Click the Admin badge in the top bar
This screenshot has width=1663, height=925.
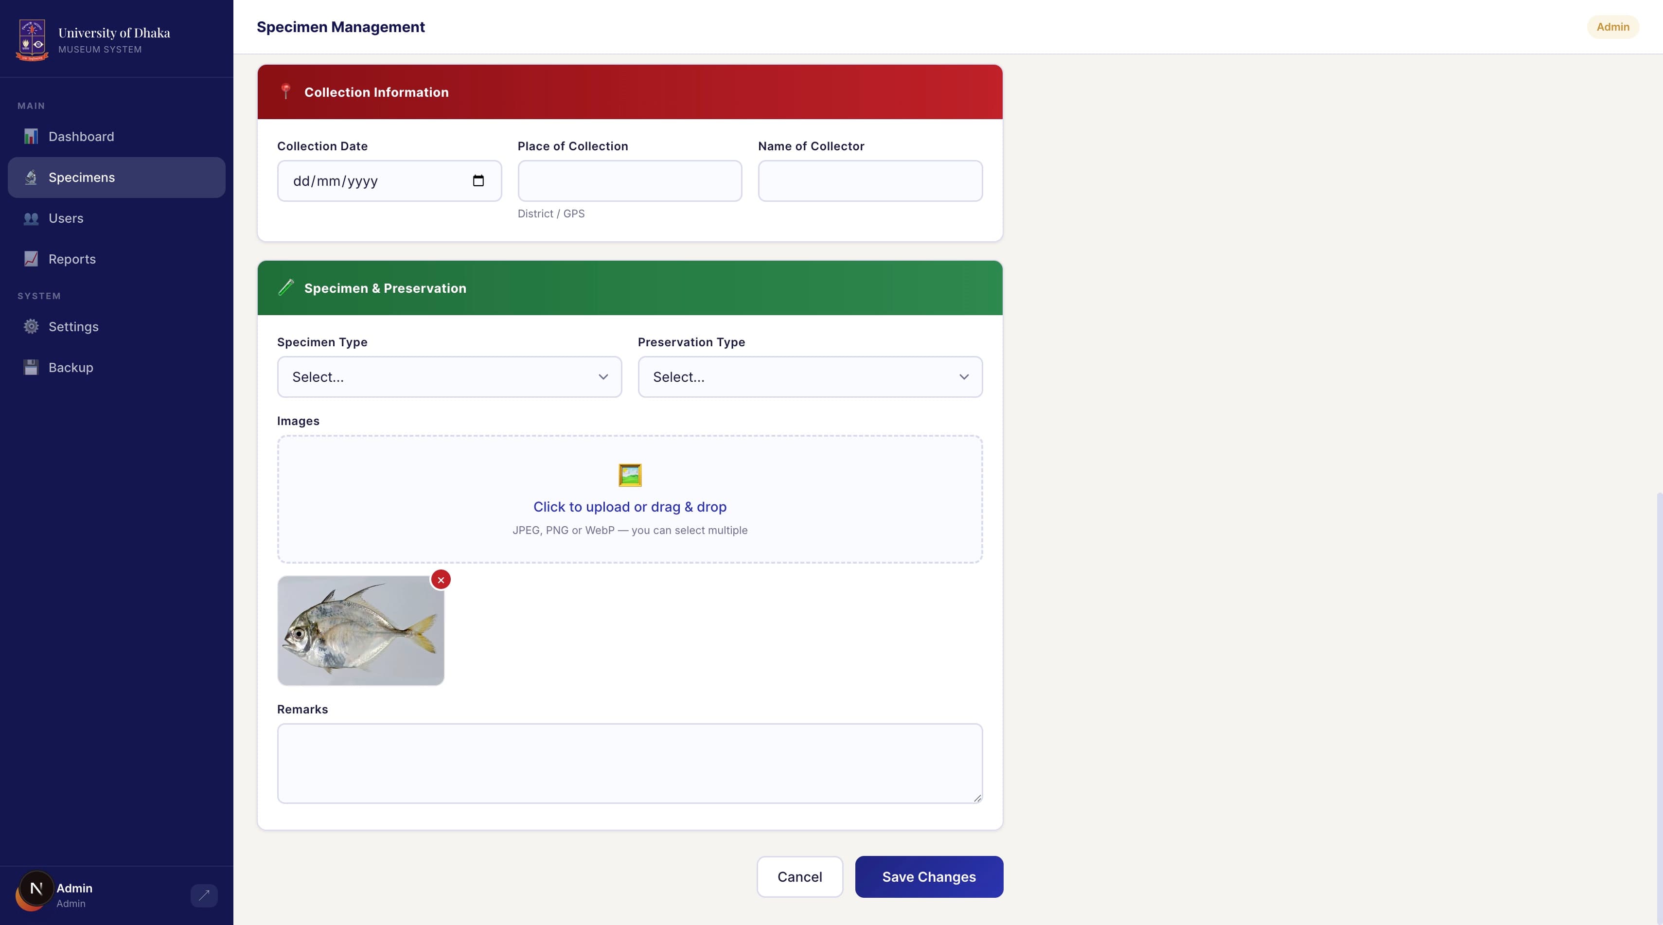click(1612, 26)
